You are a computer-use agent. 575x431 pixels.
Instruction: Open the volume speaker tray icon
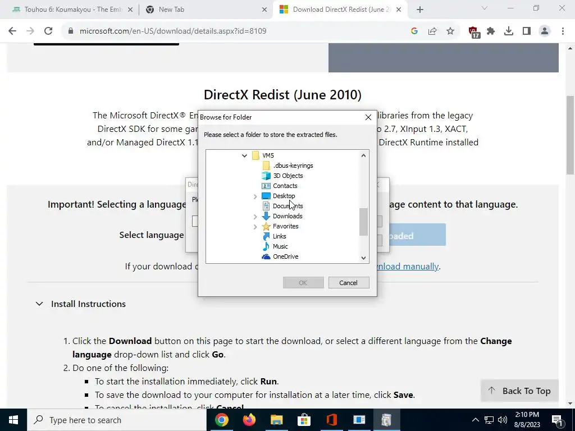503,420
